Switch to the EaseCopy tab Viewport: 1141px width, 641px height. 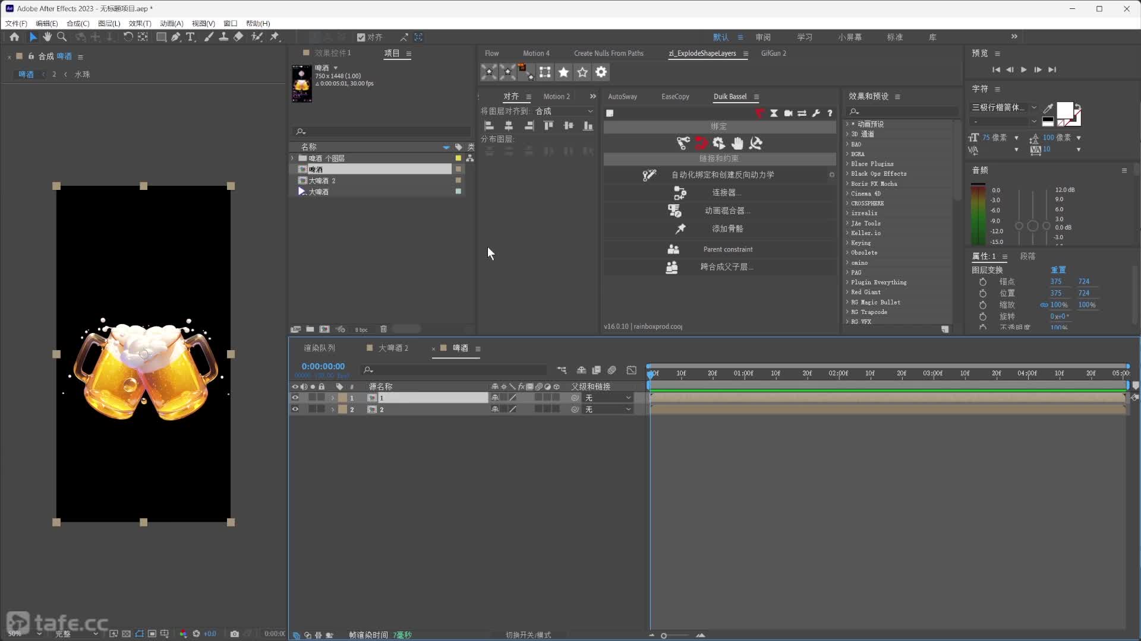coord(675,97)
